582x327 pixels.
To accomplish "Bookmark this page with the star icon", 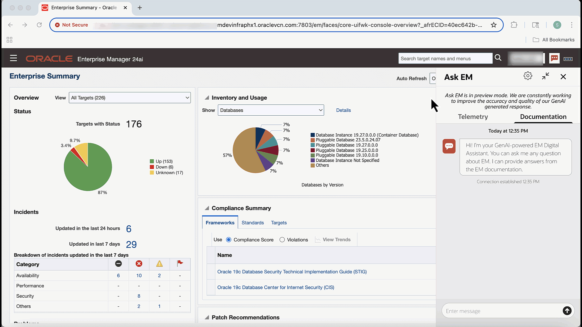I will [494, 25].
